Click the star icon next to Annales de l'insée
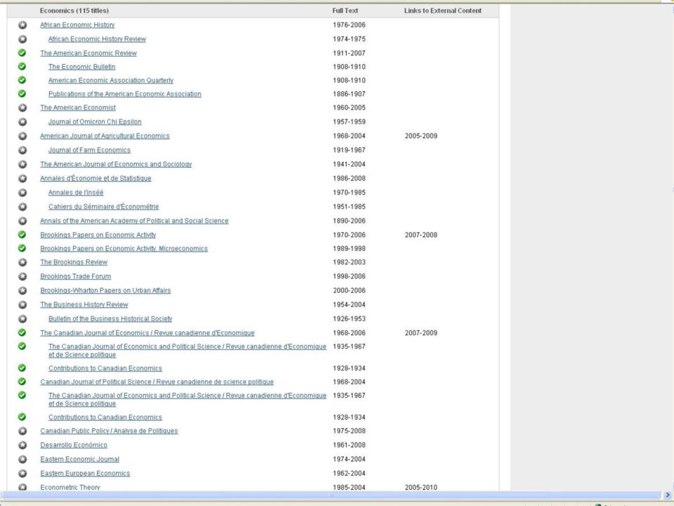This screenshot has height=506, width=674. 22,193
